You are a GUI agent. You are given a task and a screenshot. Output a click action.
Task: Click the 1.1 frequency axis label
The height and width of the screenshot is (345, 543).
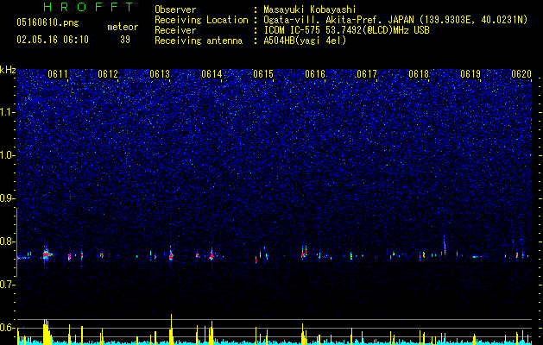point(7,112)
